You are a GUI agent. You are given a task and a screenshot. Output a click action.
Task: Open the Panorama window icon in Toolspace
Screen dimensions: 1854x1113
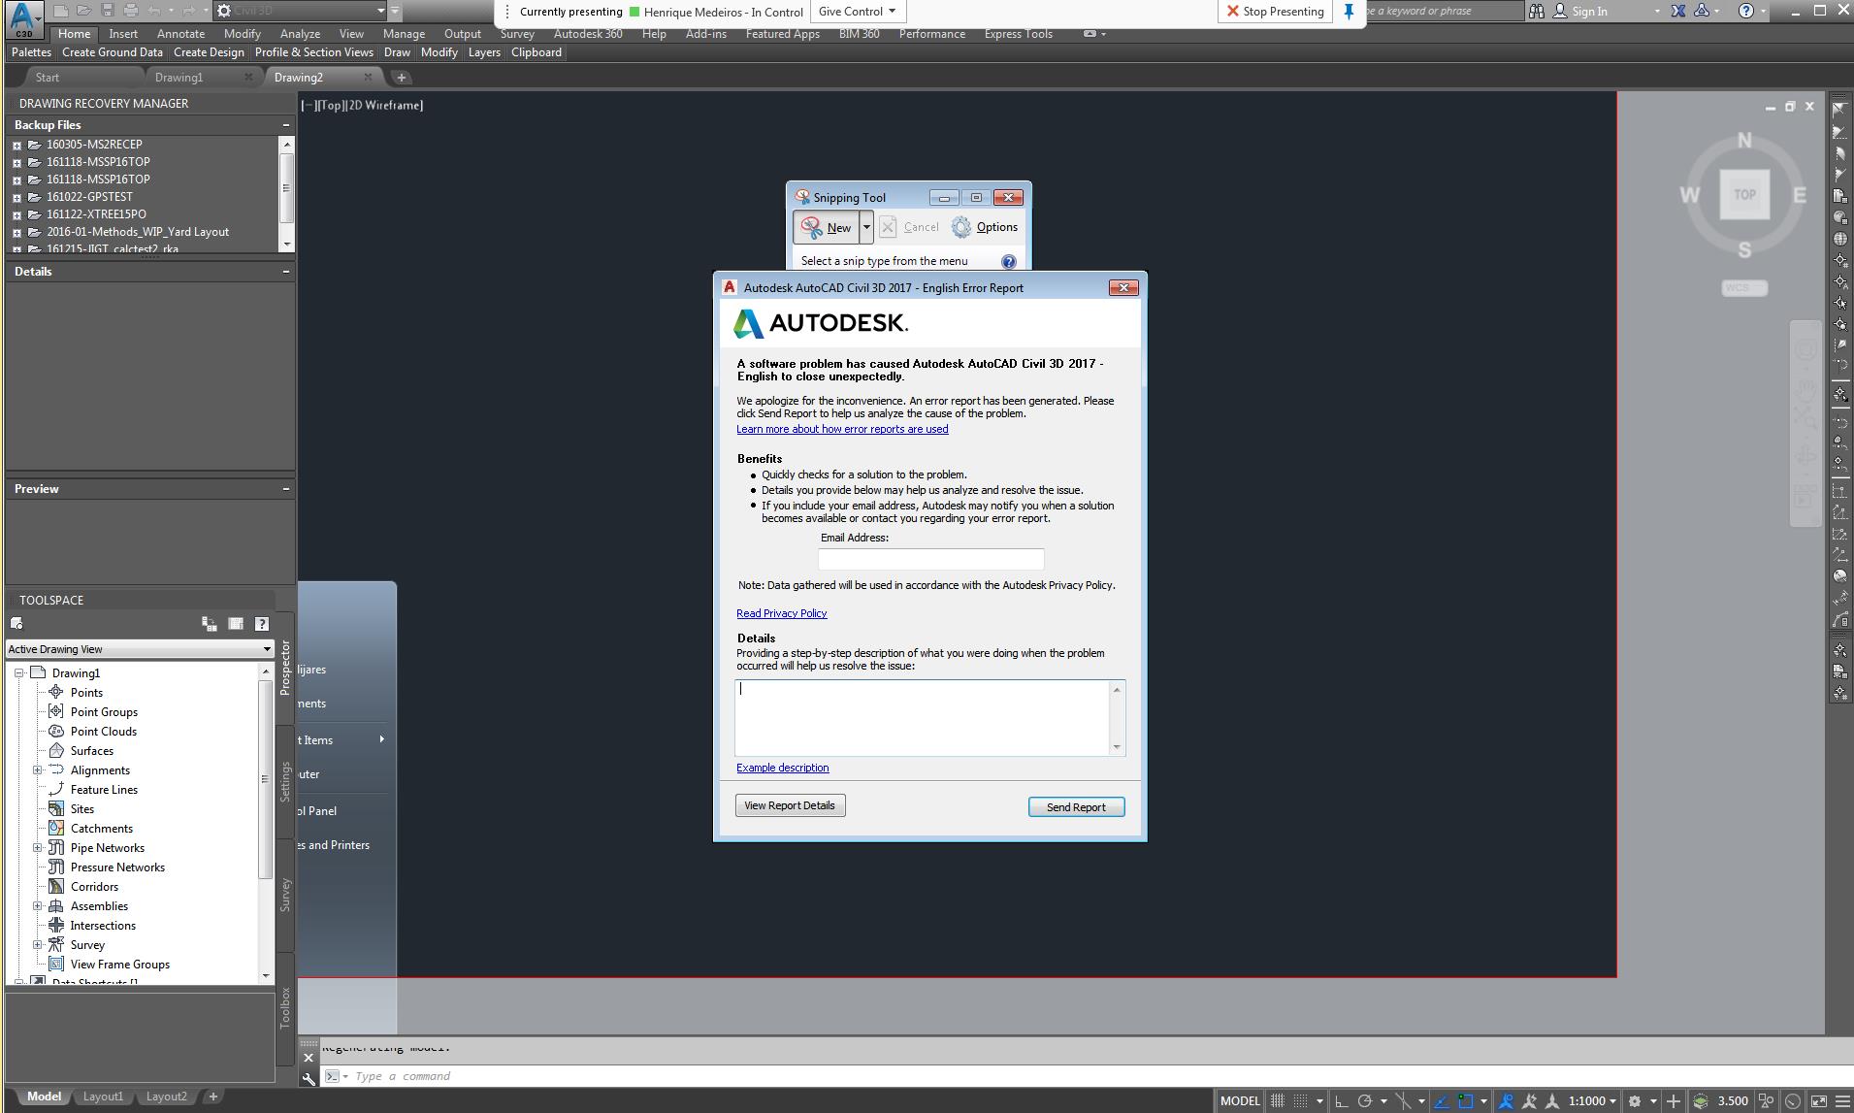tap(235, 624)
